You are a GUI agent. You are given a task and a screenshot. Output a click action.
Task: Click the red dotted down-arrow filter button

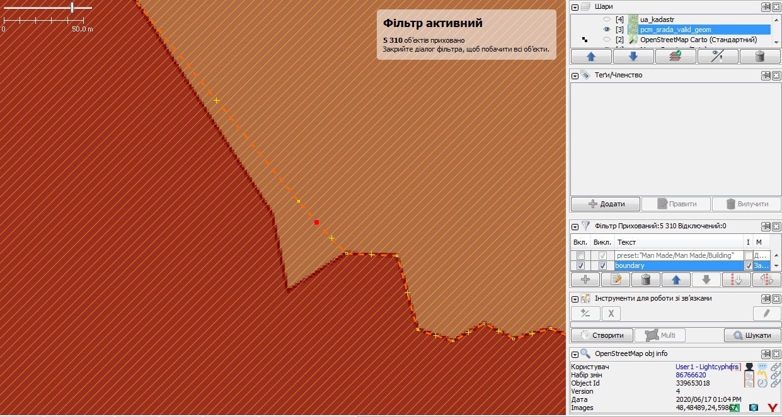click(x=736, y=280)
